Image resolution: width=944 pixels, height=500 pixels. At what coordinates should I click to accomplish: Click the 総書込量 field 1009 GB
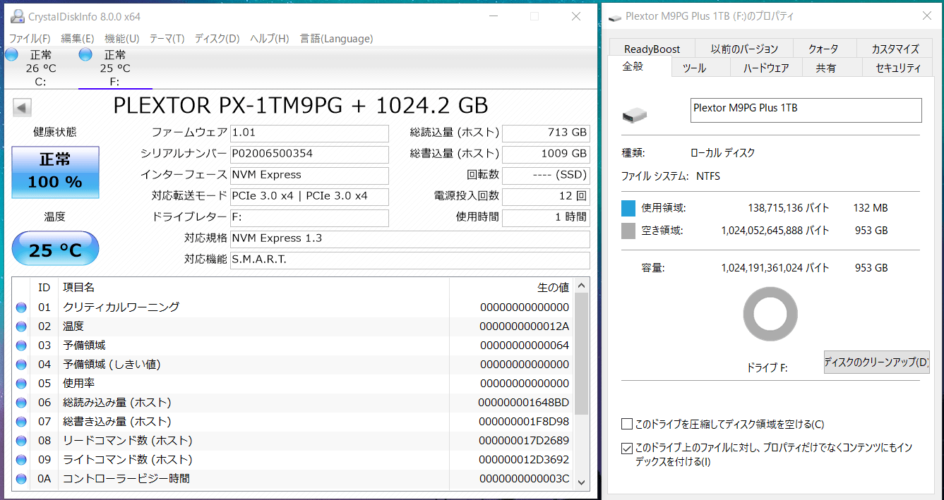coord(546,154)
